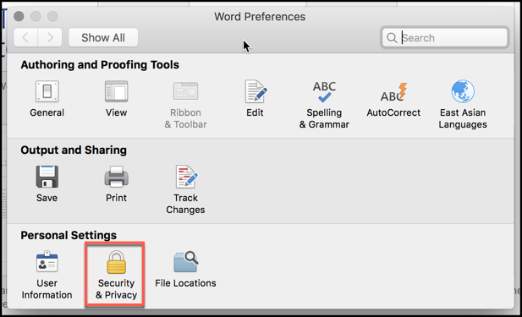This screenshot has height=317, width=522.
Task: Open Track Changes preferences
Action: (186, 177)
